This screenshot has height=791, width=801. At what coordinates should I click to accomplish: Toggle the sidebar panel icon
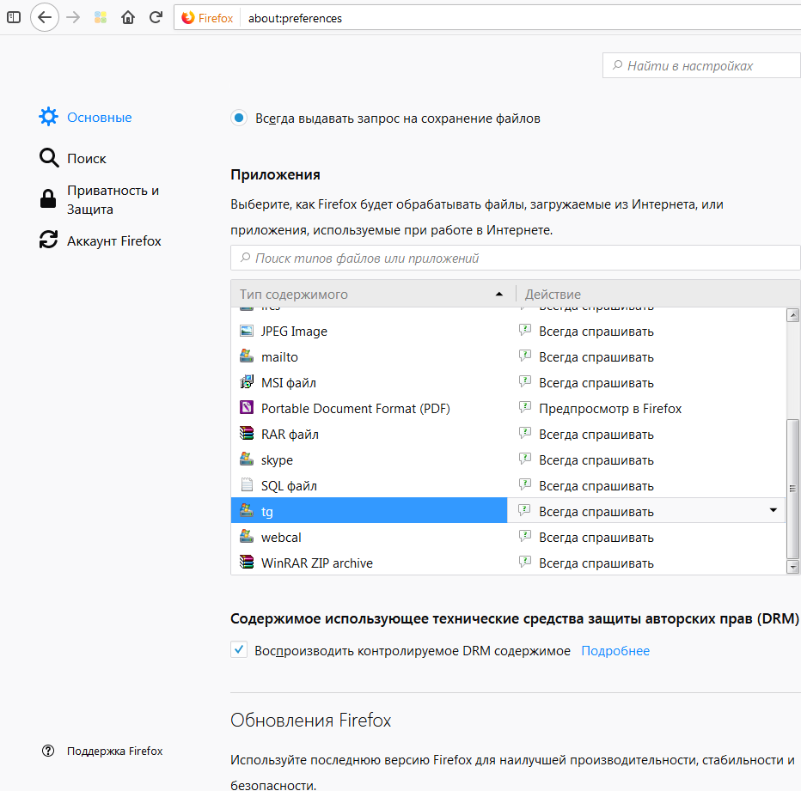[14, 17]
